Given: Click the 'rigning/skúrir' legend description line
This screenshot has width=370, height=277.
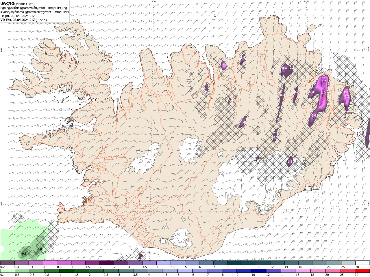Looking at the screenshot, I should tap(34, 8).
